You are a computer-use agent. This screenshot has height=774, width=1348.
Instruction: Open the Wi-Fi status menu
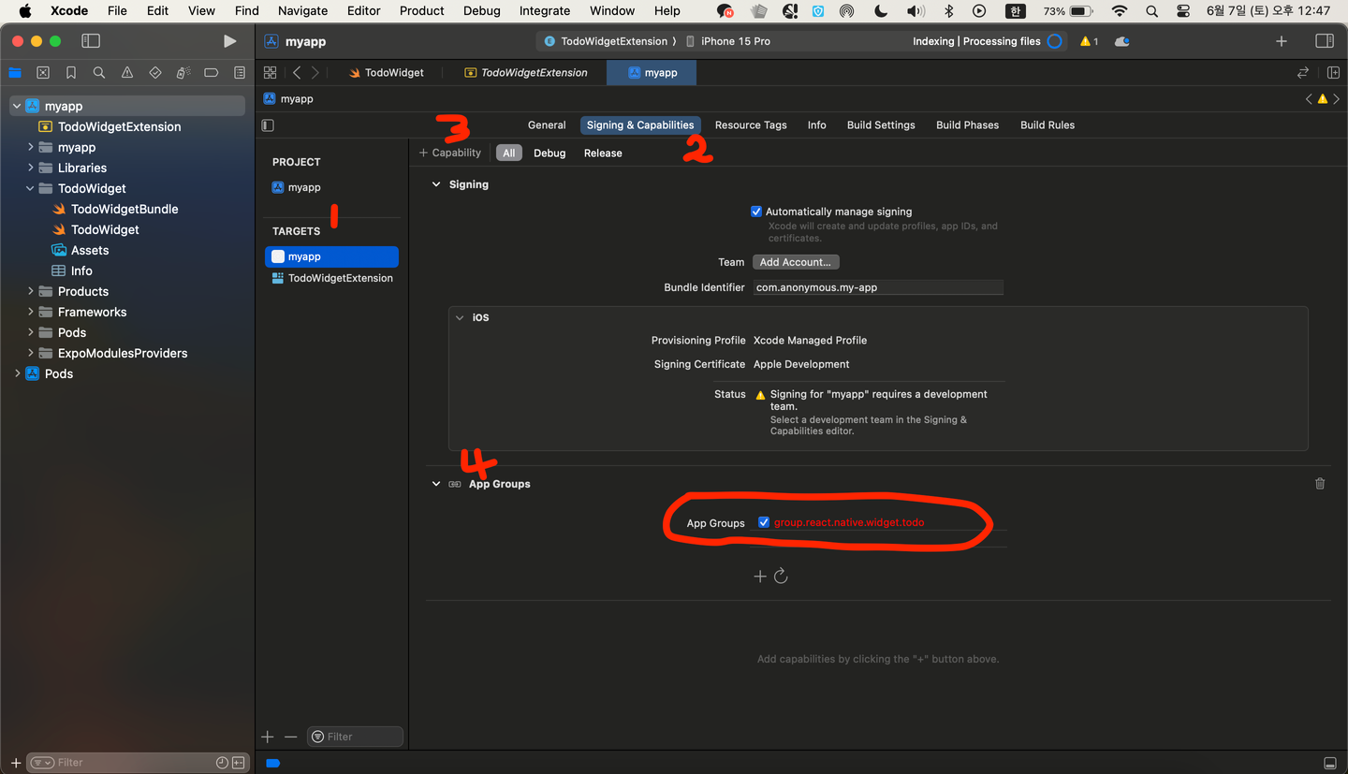1120,10
